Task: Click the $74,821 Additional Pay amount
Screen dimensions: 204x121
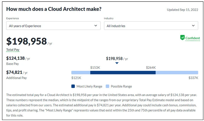Action: [14, 72]
